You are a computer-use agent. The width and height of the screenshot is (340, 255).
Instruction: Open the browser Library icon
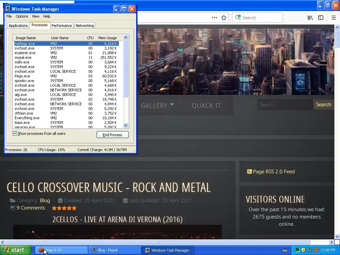[x=310, y=18]
